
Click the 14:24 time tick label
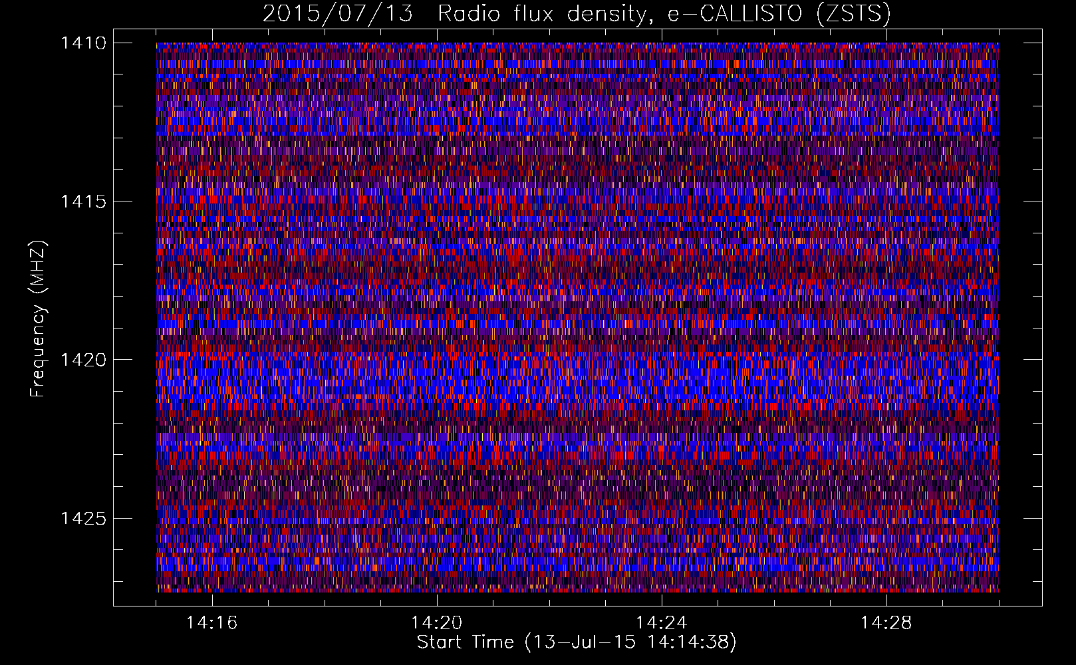click(x=661, y=623)
